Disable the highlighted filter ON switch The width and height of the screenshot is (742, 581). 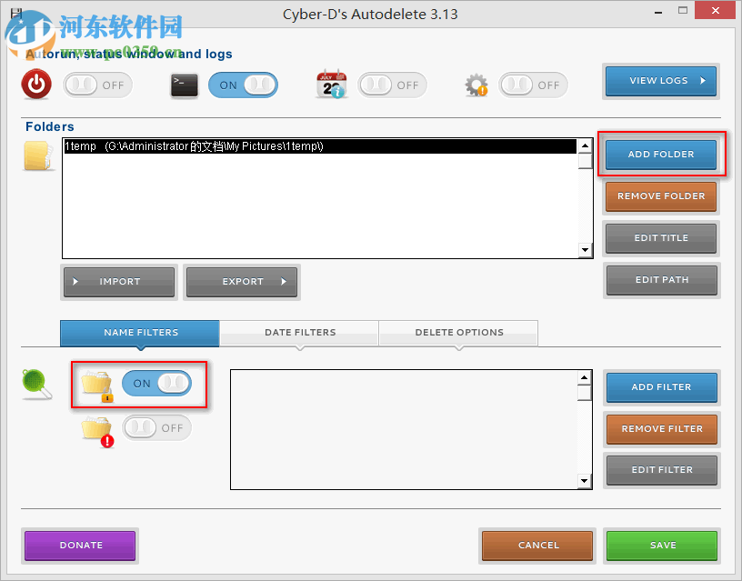tap(156, 383)
